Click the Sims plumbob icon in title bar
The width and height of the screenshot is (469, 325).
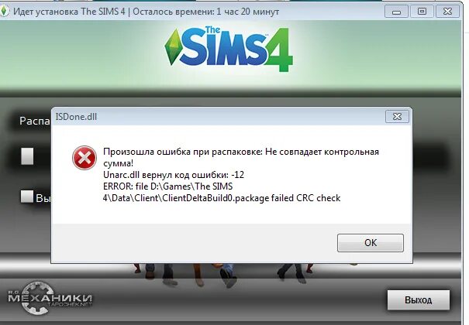click(4, 12)
